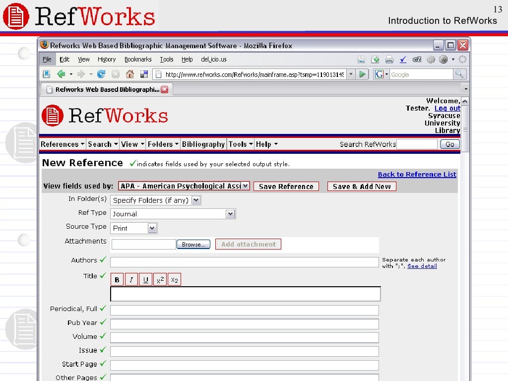
Task: Open the back button history dropdown arrow
Action: [x=71, y=74]
